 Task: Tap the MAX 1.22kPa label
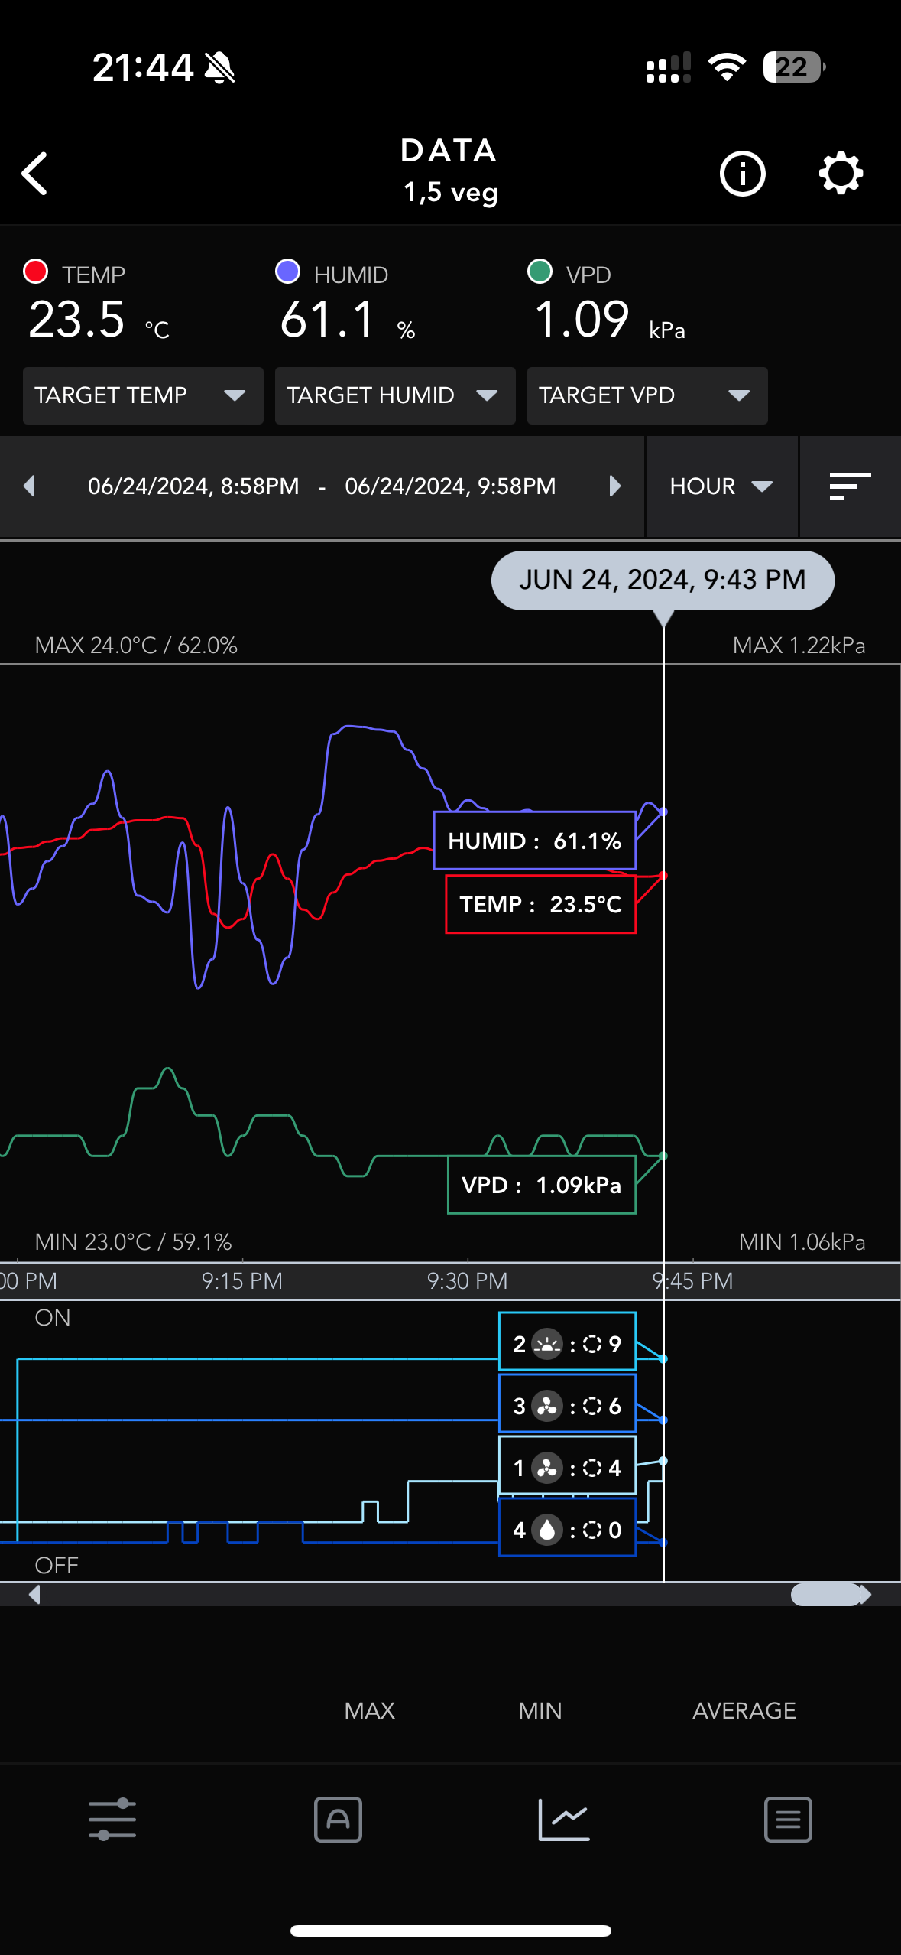(799, 645)
